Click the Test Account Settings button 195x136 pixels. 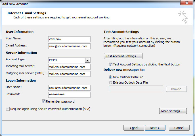[x=123, y=56]
